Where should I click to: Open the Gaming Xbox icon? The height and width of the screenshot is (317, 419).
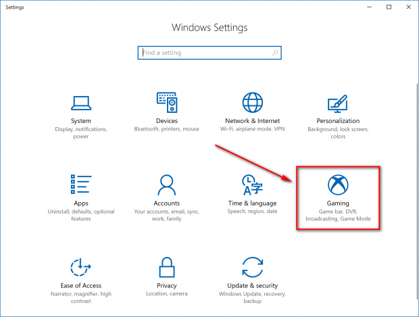[x=338, y=185]
